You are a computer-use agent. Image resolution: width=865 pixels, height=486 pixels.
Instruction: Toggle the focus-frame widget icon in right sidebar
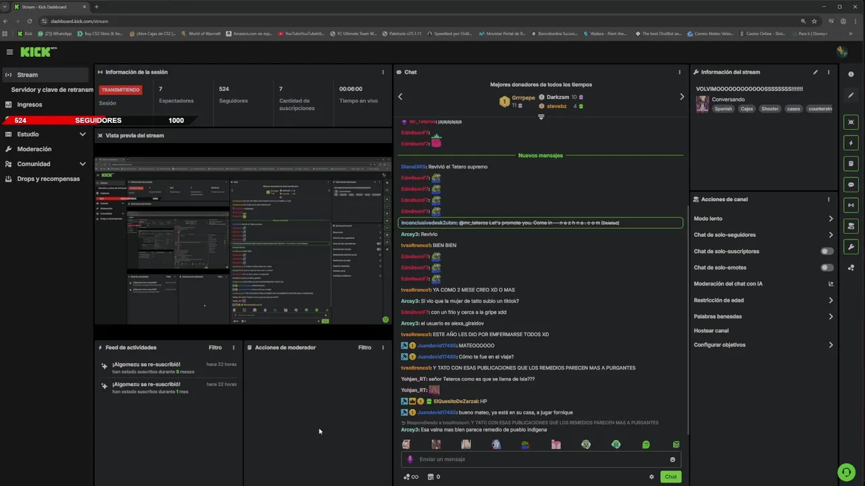coord(851,122)
